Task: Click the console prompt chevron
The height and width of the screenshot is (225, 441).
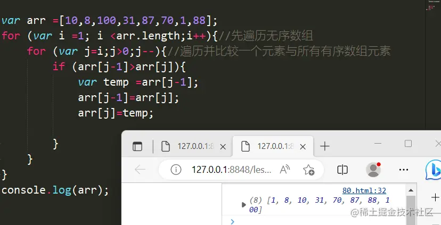Action: [232, 222]
